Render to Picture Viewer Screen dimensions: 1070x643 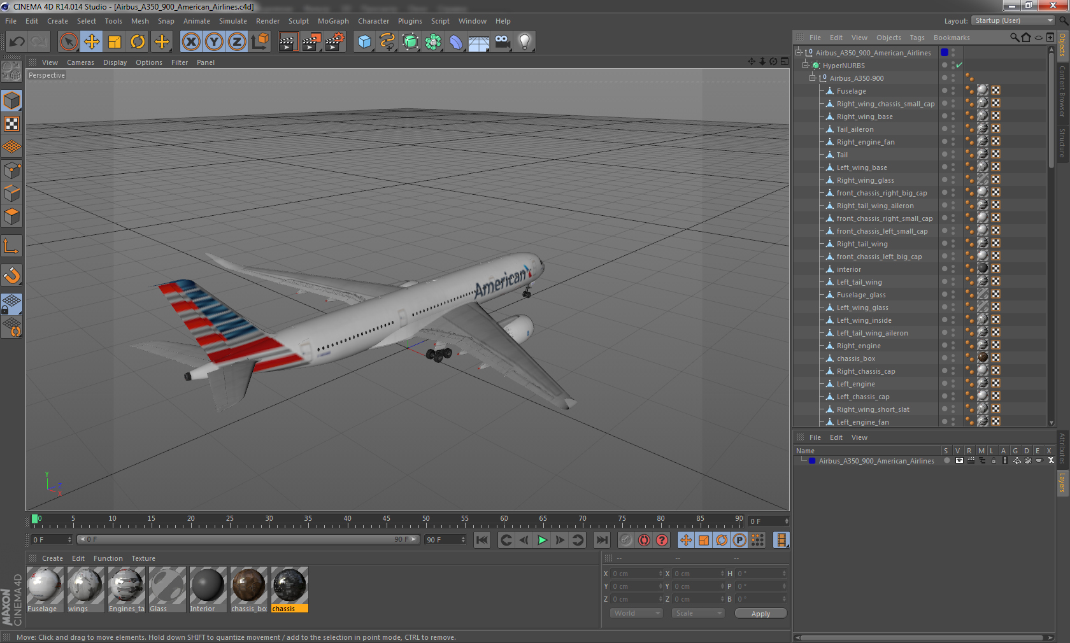311,42
